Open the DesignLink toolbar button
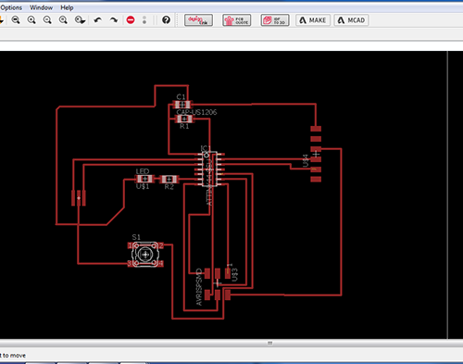 click(x=198, y=20)
